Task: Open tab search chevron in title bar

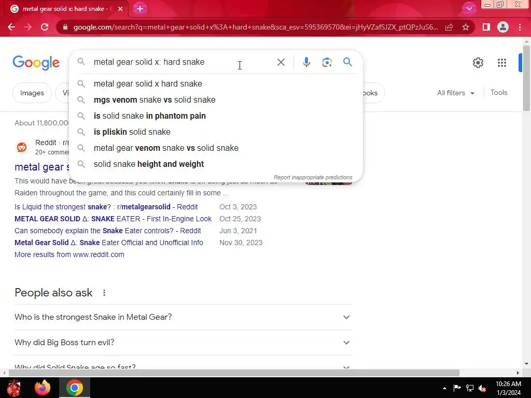Action: 469,9
